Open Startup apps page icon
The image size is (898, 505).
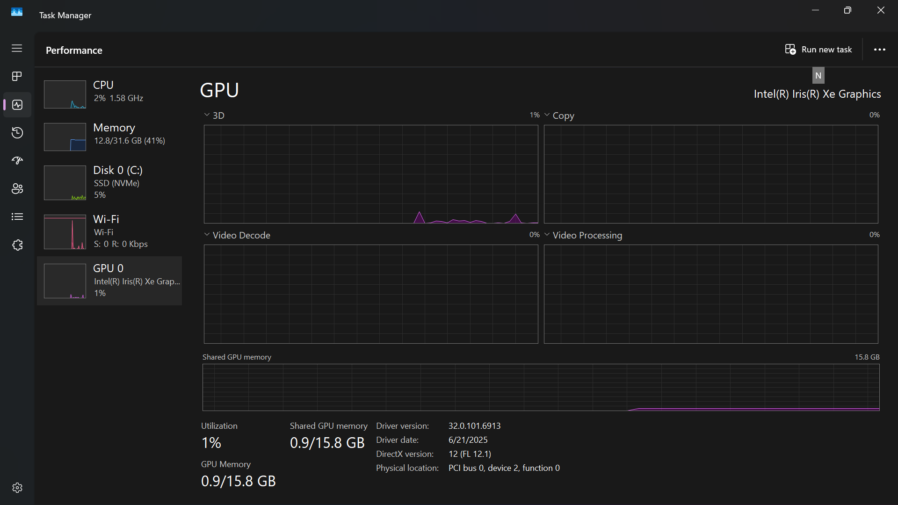pos(17,161)
